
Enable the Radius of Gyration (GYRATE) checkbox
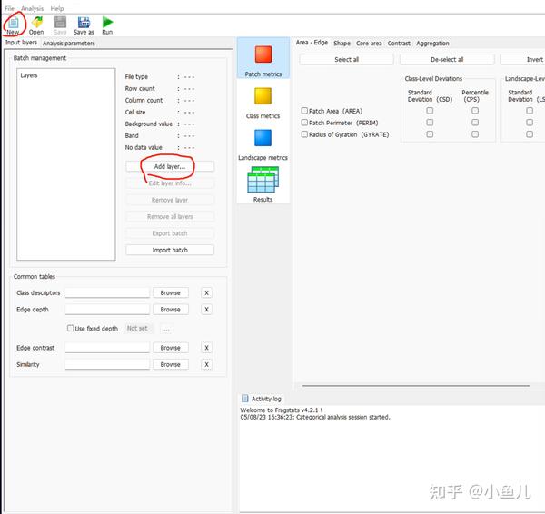304,134
